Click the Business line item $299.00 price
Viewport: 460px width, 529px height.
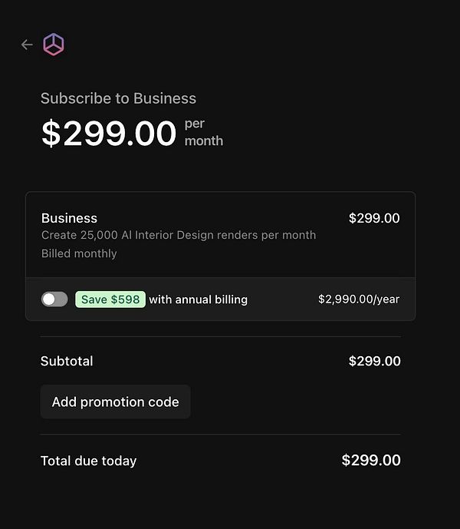(x=374, y=218)
